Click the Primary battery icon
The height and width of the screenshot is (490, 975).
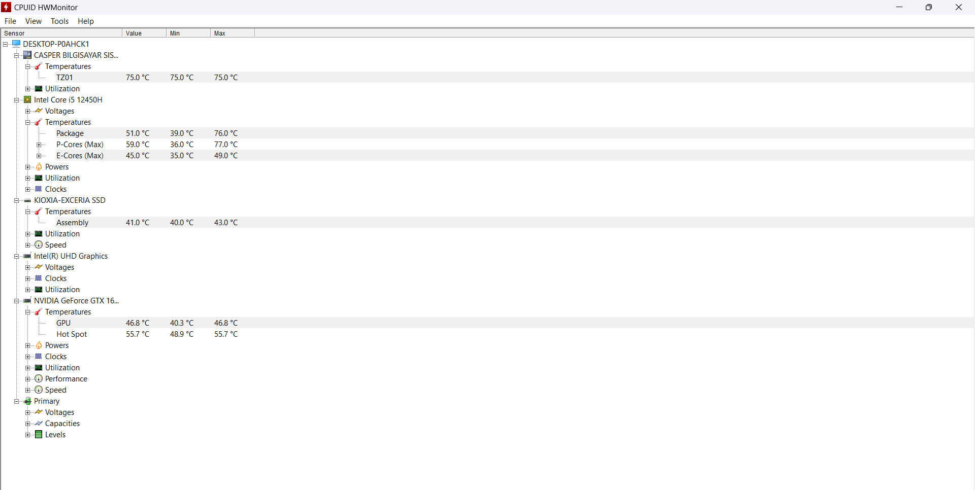click(27, 401)
